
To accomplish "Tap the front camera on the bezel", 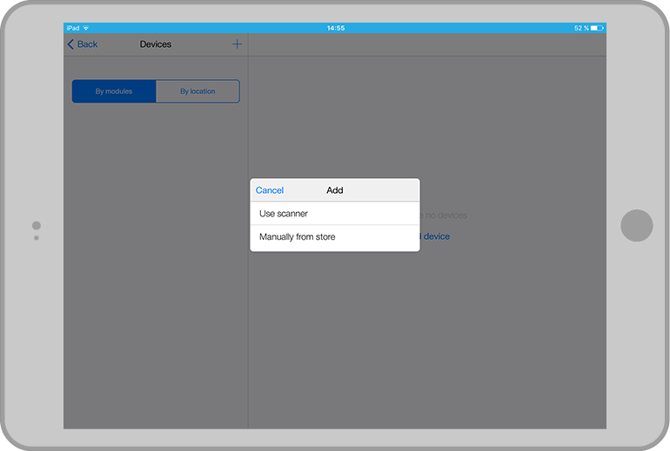I will 37,226.
